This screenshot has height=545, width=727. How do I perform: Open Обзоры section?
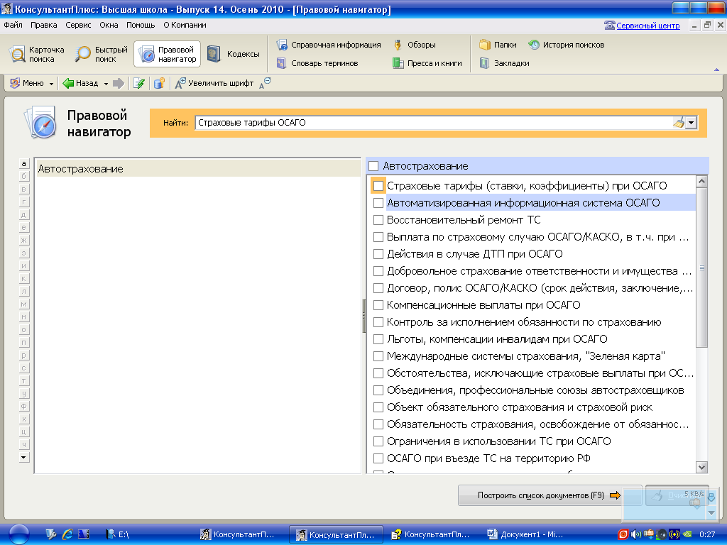[414, 45]
